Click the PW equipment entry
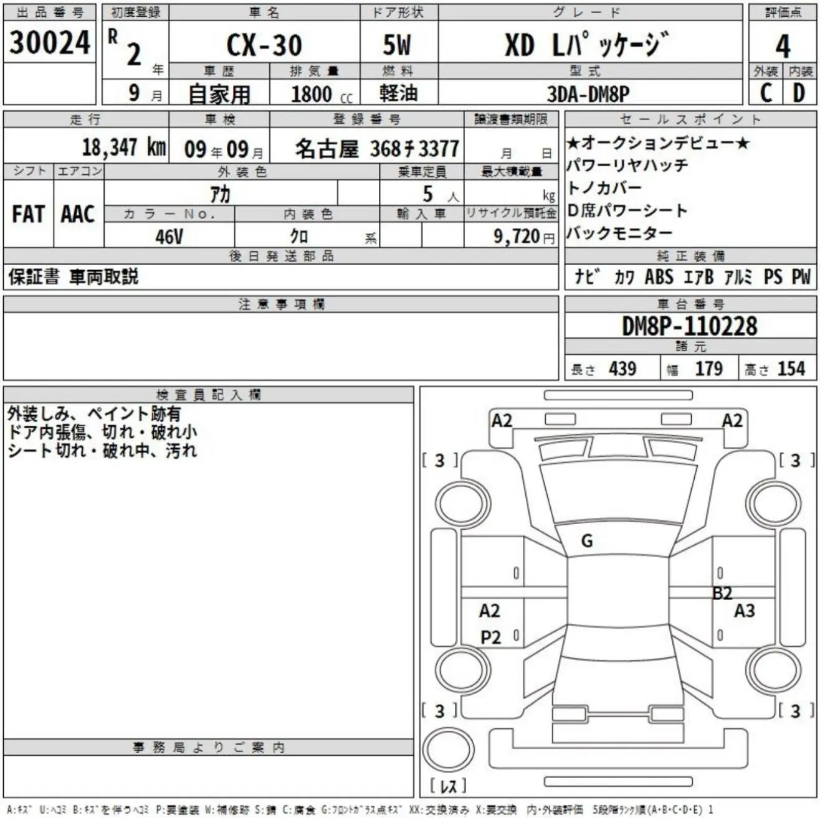The image size is (820, 818). pyautogui.click(x=801, y=277)
